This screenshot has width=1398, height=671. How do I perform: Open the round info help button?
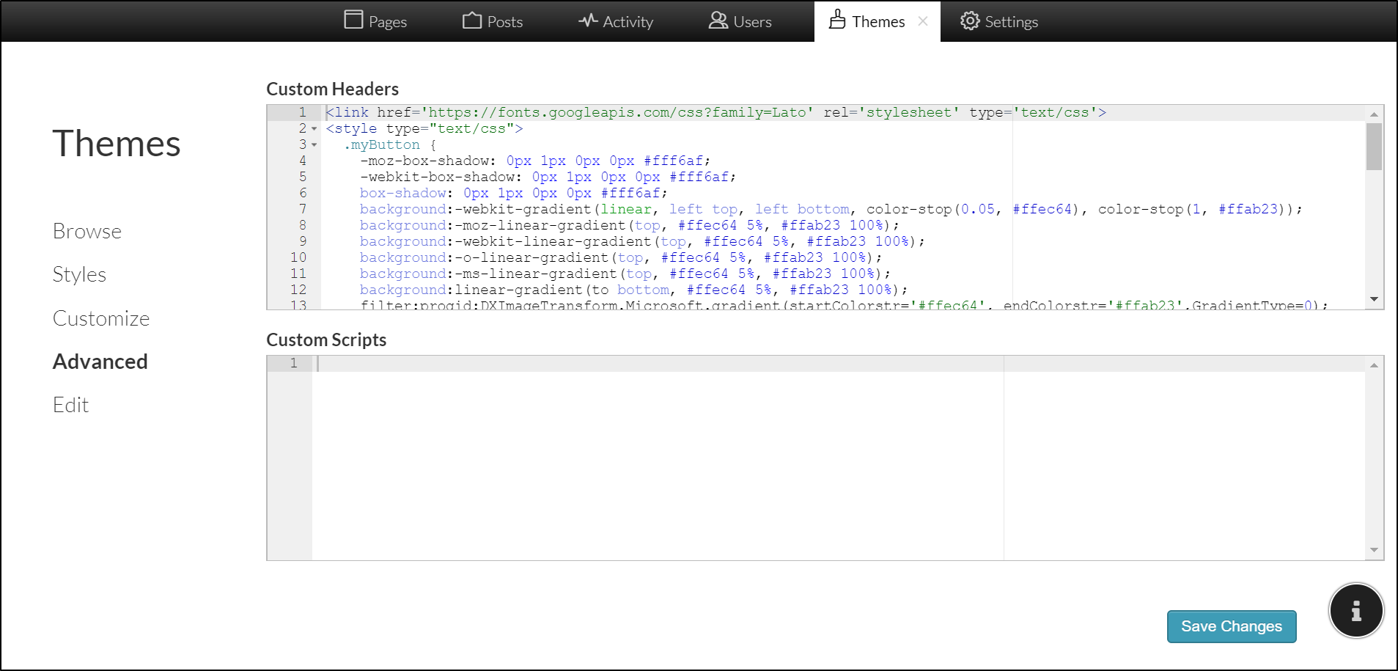point(1355,611)
